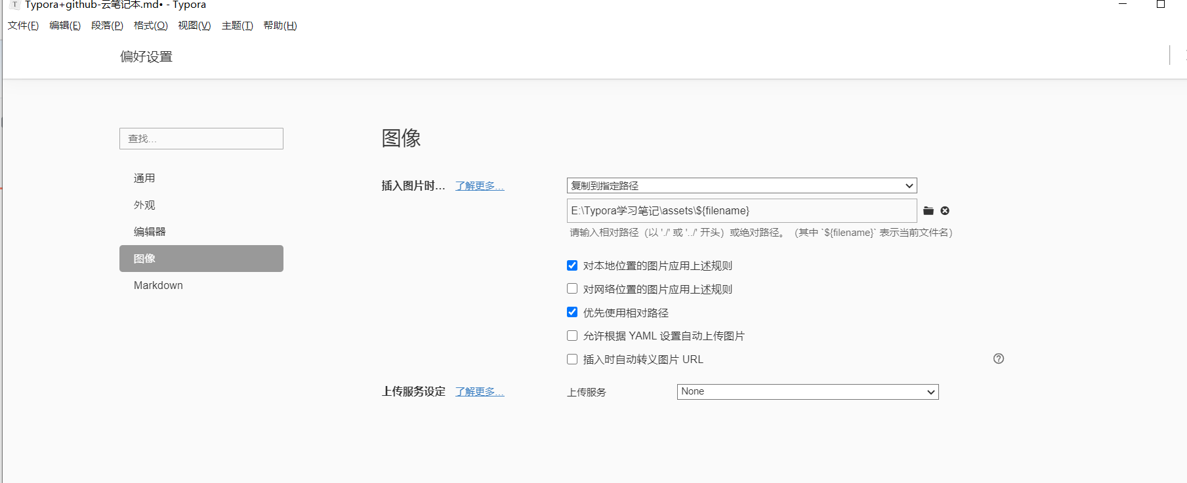
Task: Select Markdown in the preferences sidebar
Action: [201, 285]
